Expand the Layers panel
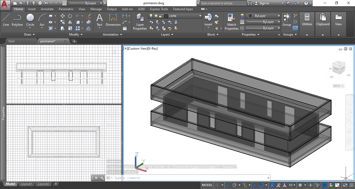This screenshot has height=189, width=355. tap(167, 34)
